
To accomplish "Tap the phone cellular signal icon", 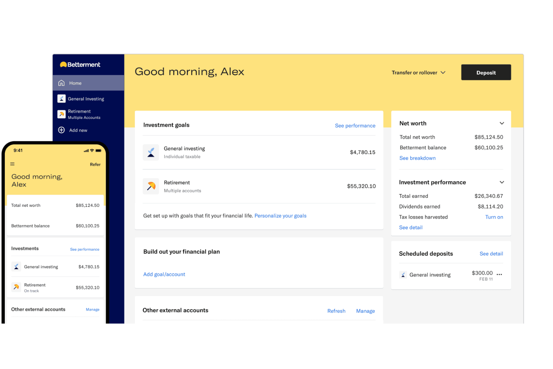I will click(86, 151).
